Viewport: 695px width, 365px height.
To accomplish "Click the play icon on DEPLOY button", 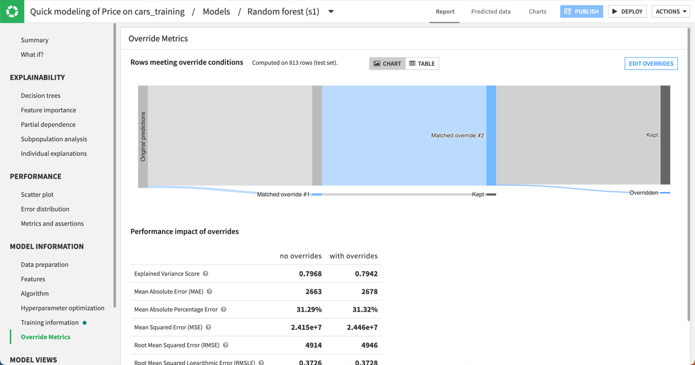I will [616, 11].
